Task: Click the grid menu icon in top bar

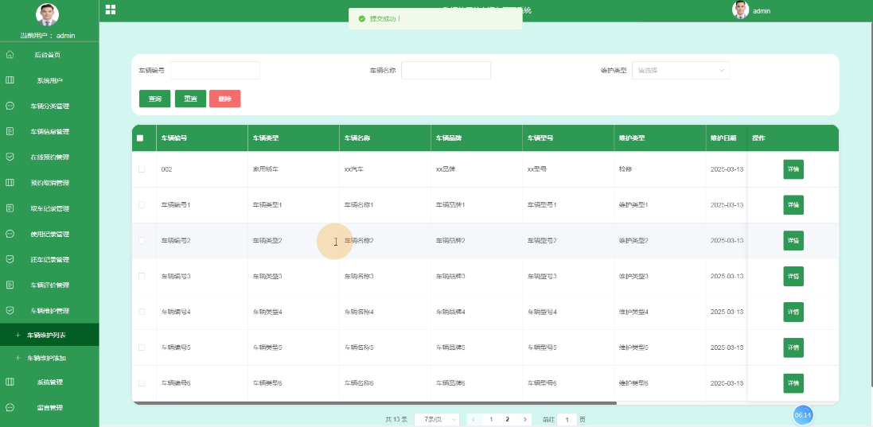Action: pyautogui.click(x=111, y=10)
